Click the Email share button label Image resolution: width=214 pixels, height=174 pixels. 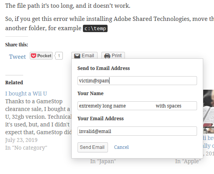[88, 56]
